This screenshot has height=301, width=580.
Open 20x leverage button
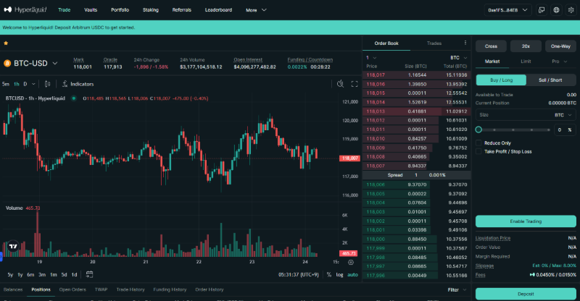click(526, 46)
